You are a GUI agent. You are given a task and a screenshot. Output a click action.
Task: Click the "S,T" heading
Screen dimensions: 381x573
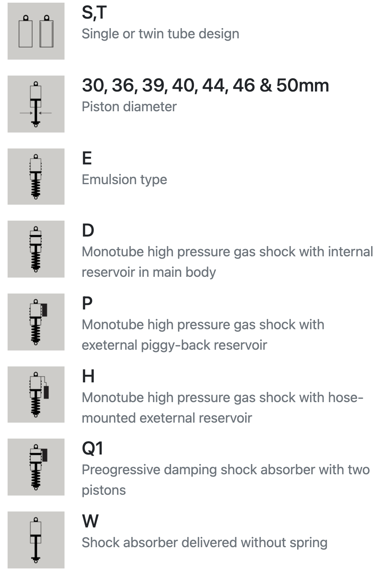[94, 13]
